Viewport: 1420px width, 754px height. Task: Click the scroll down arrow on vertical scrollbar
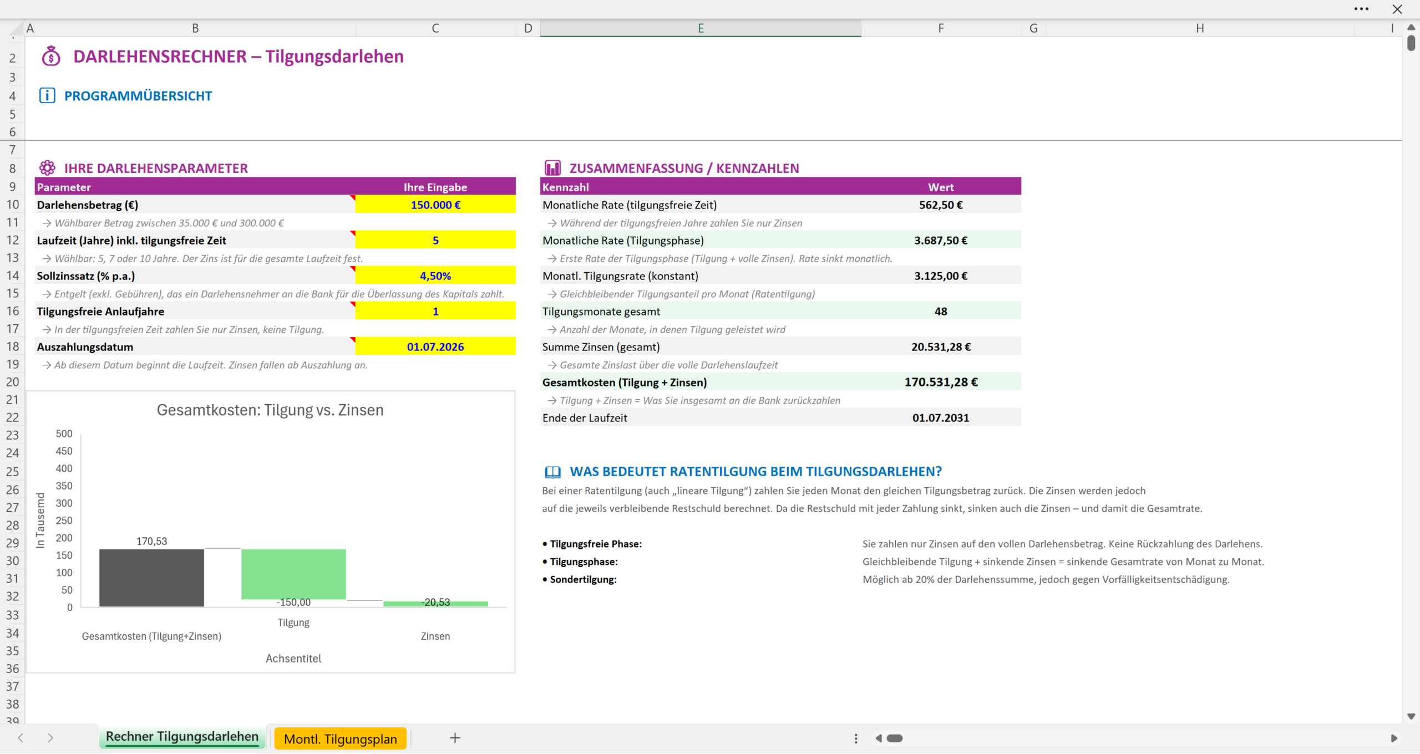[x=1411, y=717]
